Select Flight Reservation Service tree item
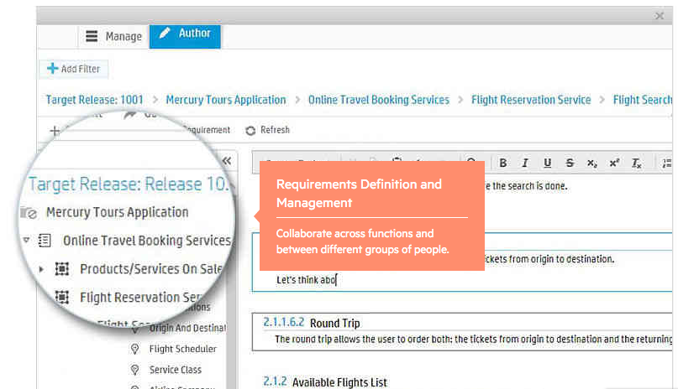This screenshot has height=389, width=678. (141, 297)
